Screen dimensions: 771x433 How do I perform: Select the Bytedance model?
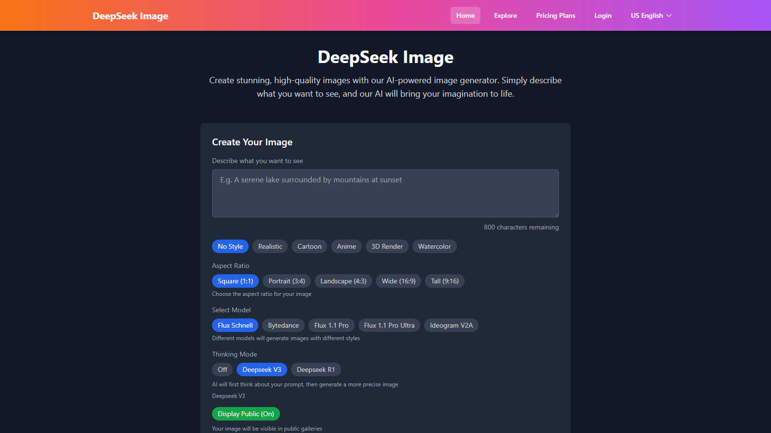click(x=283, y=325)
